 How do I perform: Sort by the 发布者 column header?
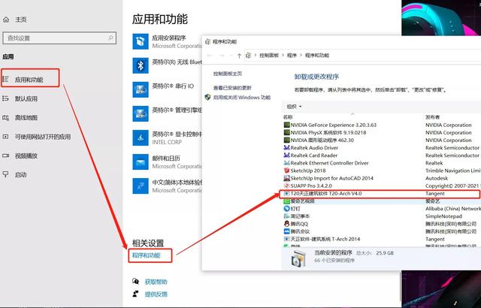[x=433, y=117]
